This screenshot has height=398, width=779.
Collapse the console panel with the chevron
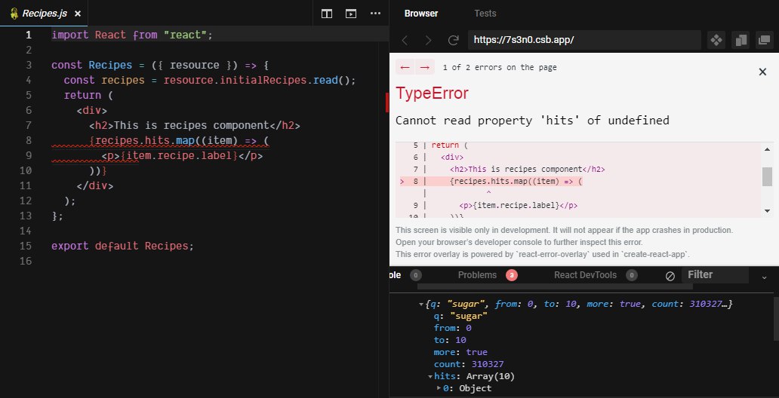(765, 277)
